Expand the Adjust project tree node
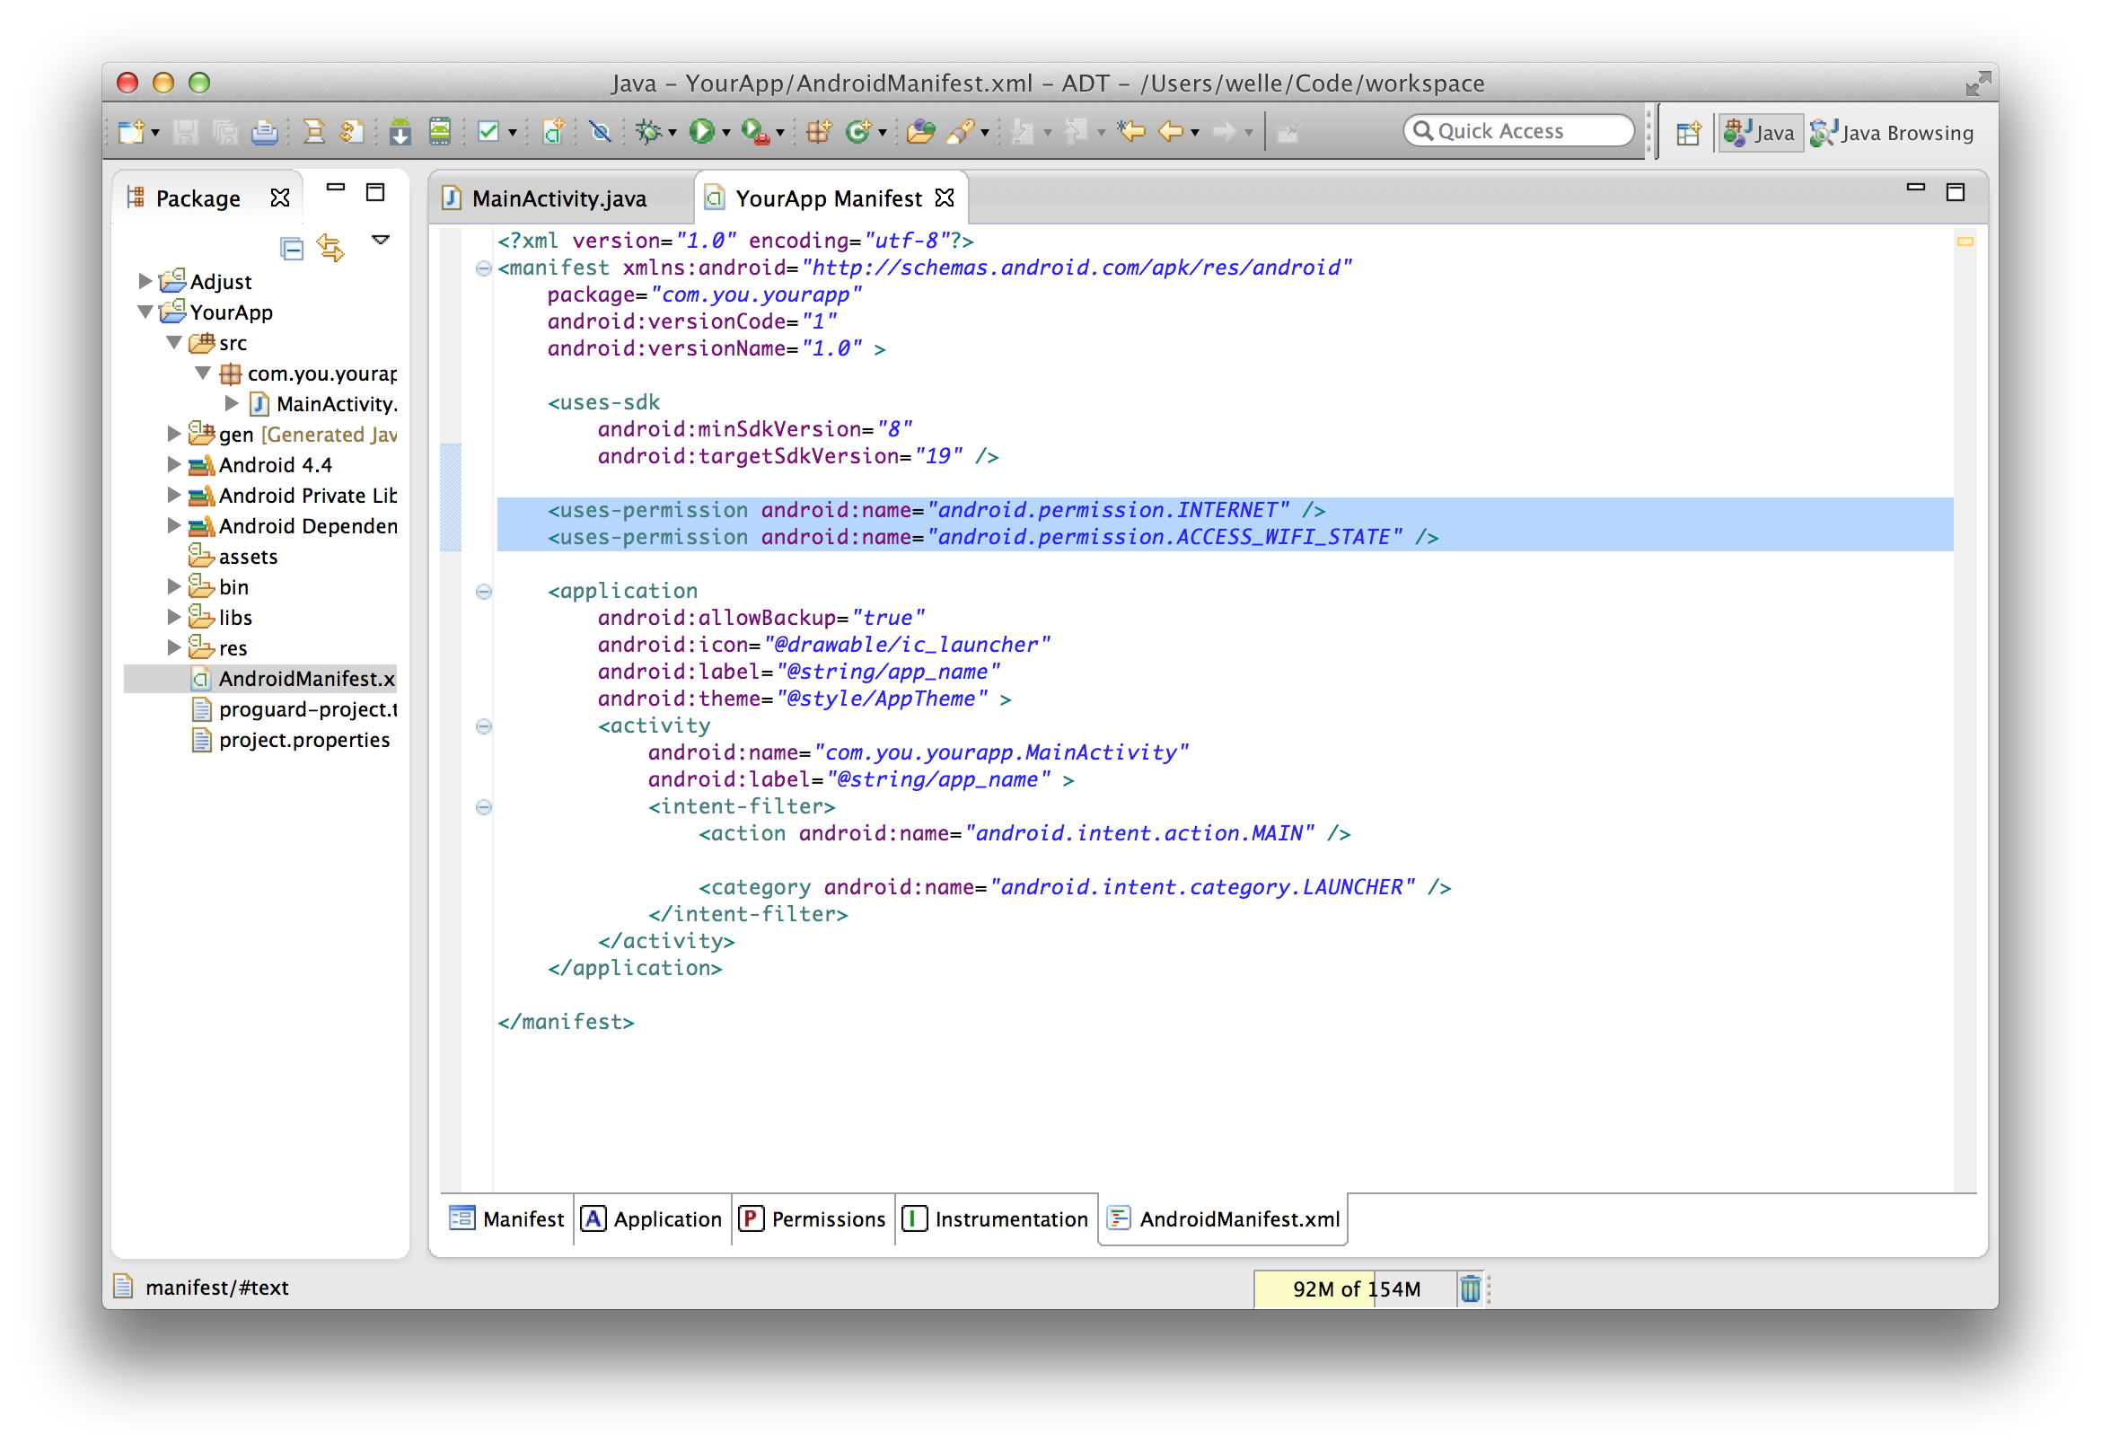This screenshot has width=2101, height=1451. 145,281
